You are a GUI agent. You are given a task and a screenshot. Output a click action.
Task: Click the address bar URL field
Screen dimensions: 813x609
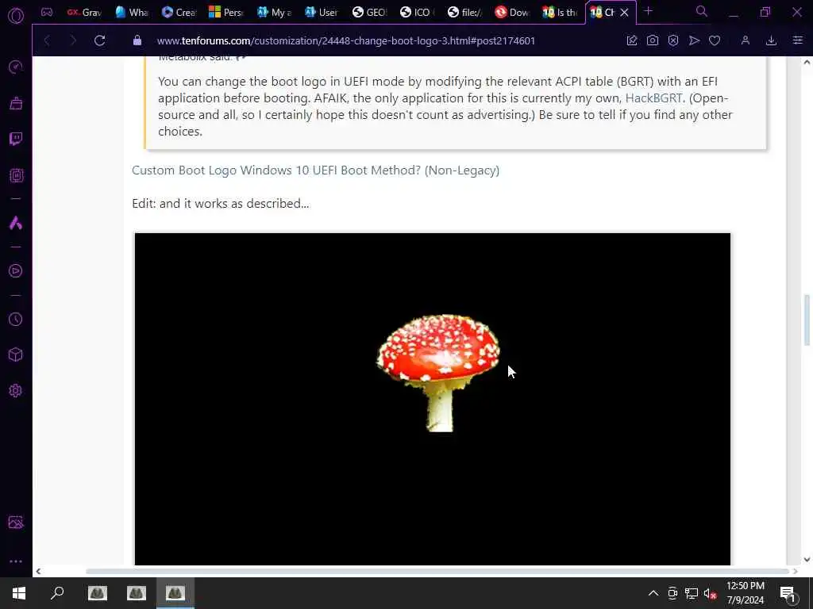click(x=346, y=40)
